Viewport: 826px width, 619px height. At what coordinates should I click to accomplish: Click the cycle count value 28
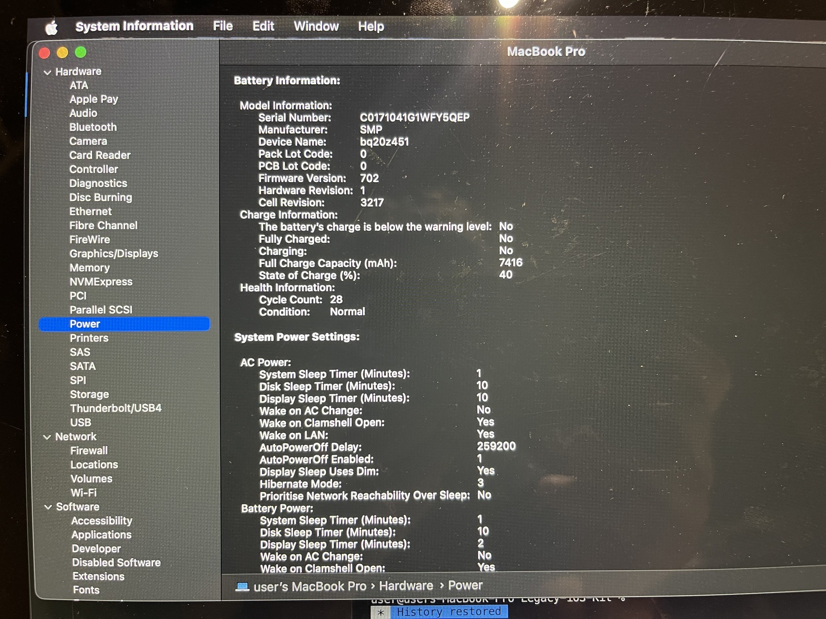[x=336, y=300]
